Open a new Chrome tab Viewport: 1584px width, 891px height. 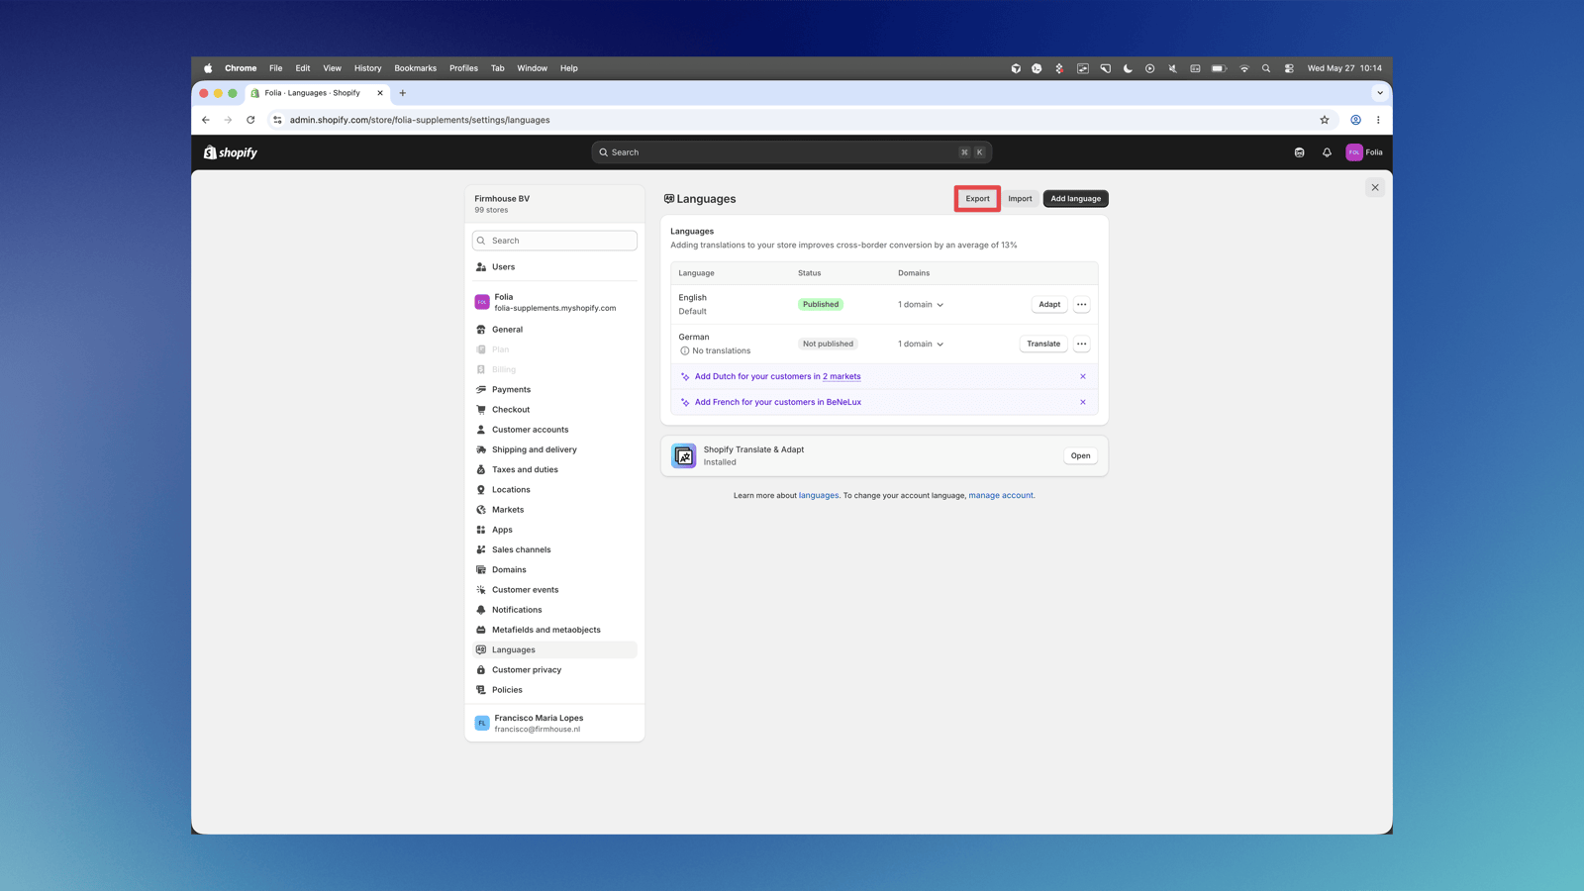[x=403, y=93]
